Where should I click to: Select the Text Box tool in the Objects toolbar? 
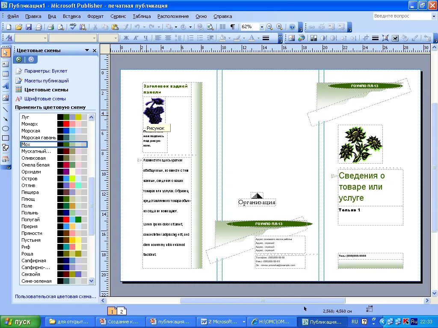click(5, 64)
